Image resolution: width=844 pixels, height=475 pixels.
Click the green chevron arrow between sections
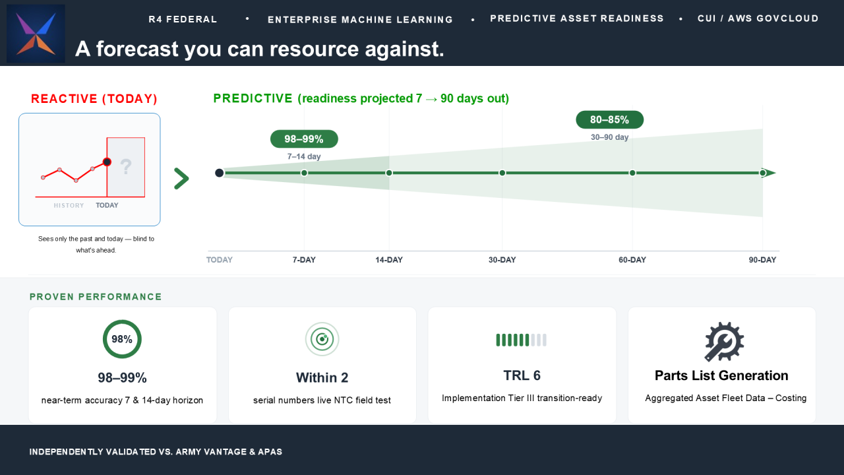pyautogui.click(x=181, y=179)
